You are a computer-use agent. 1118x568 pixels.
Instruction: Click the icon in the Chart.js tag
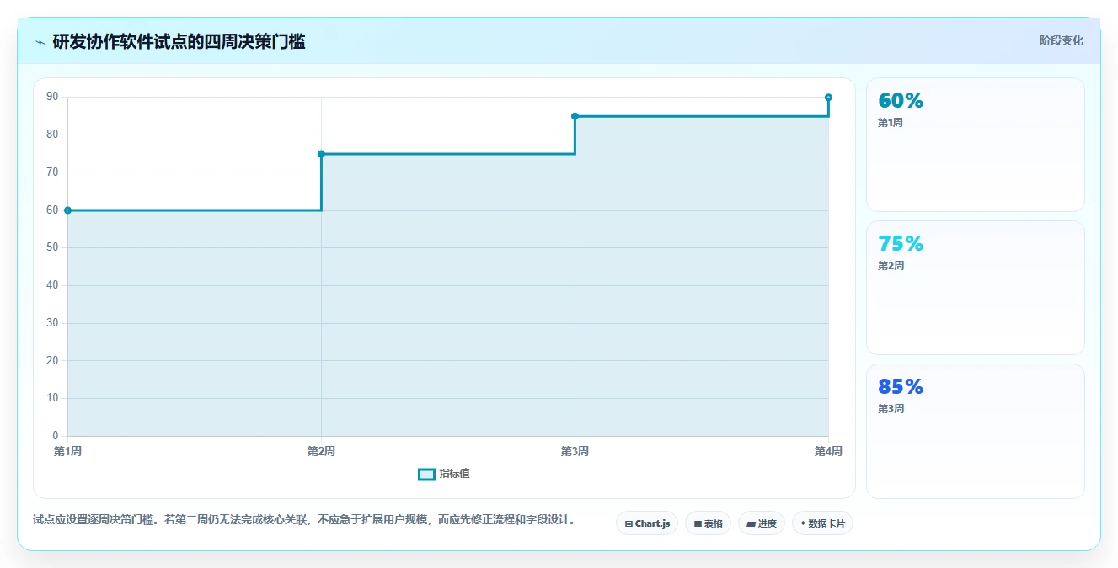pyautogui.click(x=629, y=523)
